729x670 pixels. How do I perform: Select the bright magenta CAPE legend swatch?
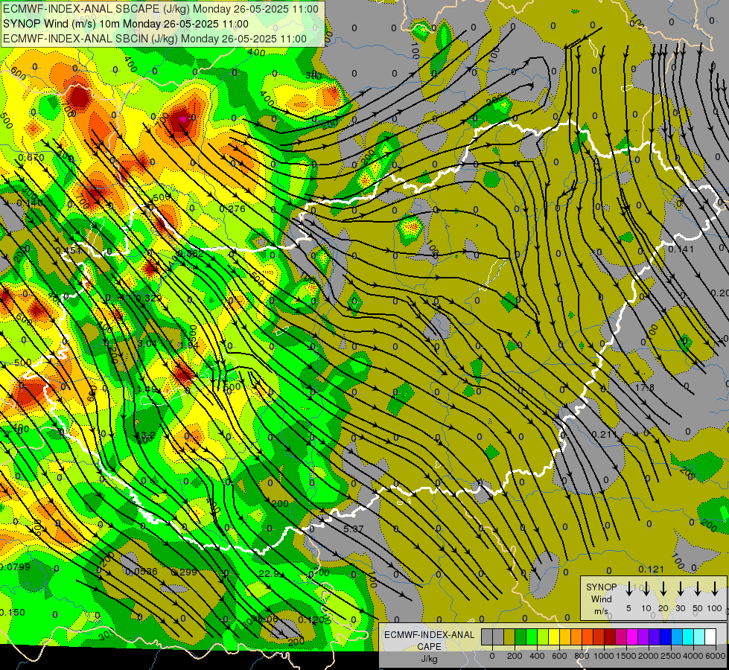tap(632, 636)
